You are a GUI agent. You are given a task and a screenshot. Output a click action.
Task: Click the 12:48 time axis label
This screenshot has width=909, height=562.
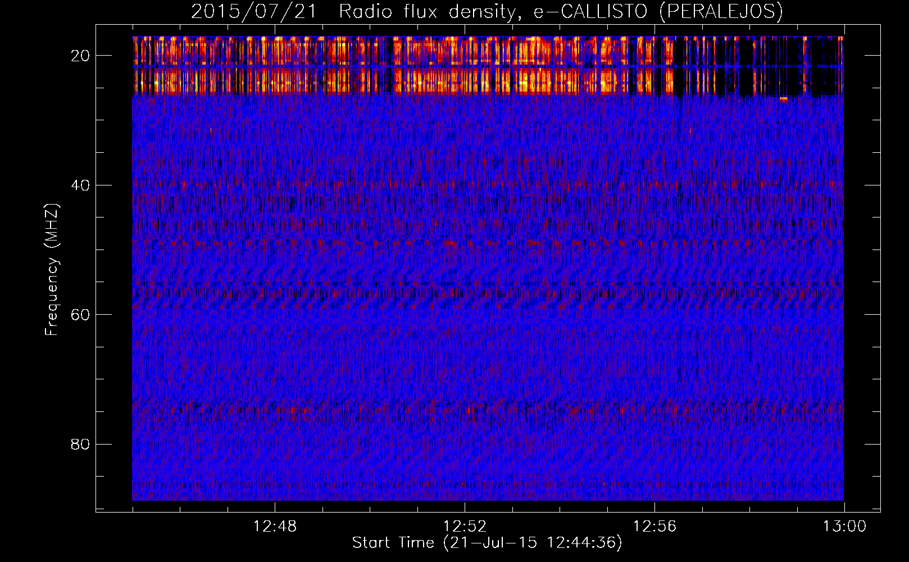pos(275,527)
